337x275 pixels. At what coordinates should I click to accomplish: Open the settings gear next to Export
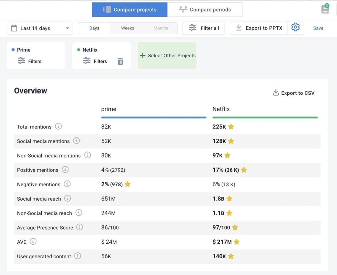(295, 28)
